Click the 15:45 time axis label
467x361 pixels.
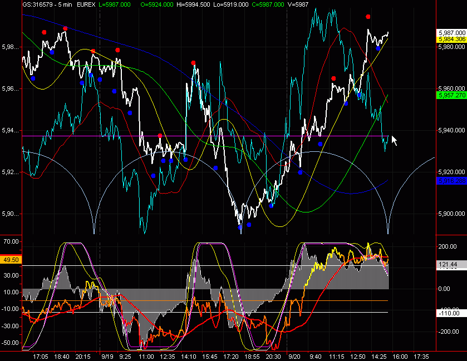tap(210, 357)
